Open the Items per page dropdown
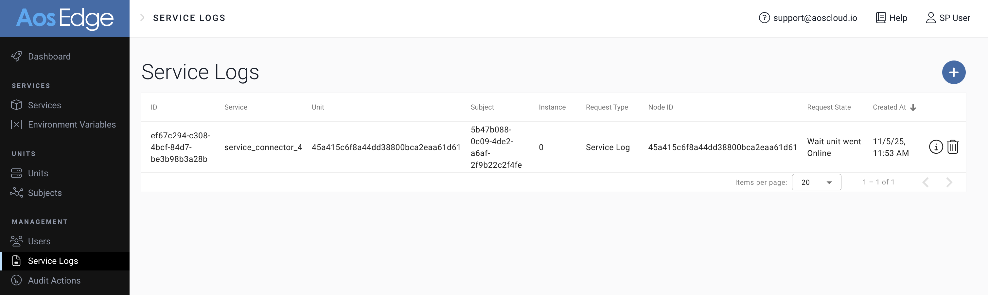This screenshot has width=988, height=295. tap(816, 182)
